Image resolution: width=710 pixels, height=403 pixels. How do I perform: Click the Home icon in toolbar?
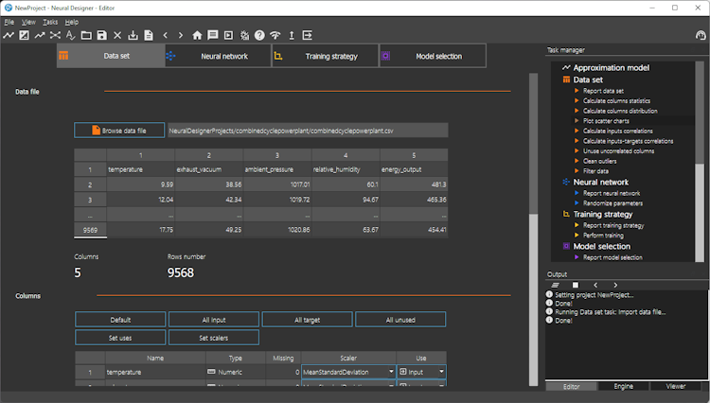(x=197, y=35)
